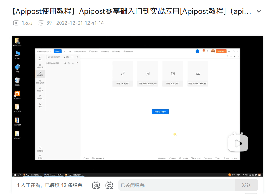Click the 快速导入项目 button
This screenshot has width=272, height=194.
[160, 112]
